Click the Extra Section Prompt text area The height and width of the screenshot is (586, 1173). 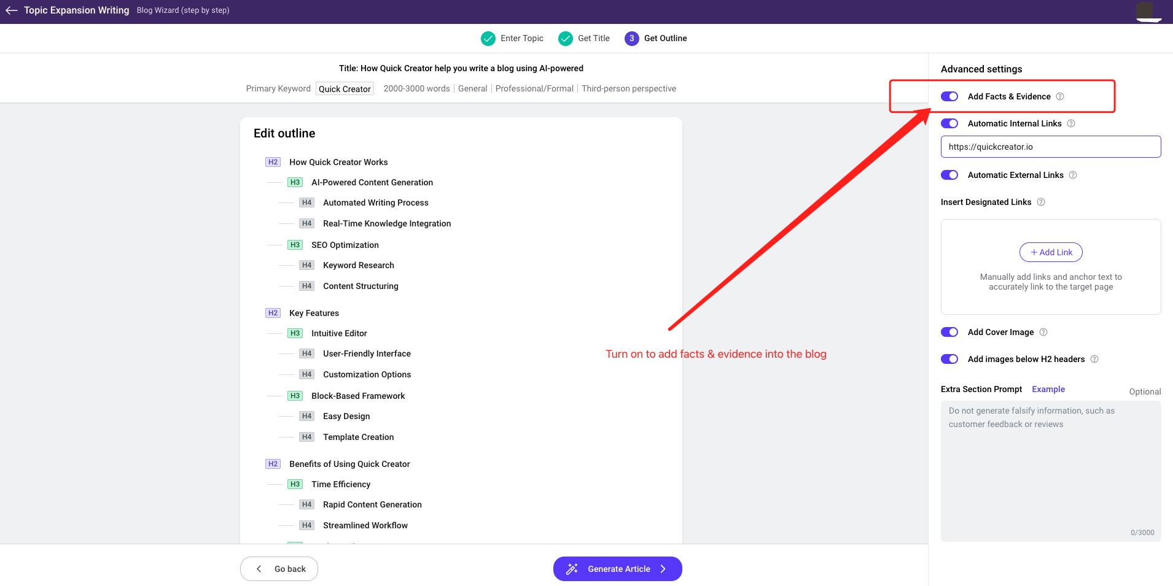coord(1051,471)
